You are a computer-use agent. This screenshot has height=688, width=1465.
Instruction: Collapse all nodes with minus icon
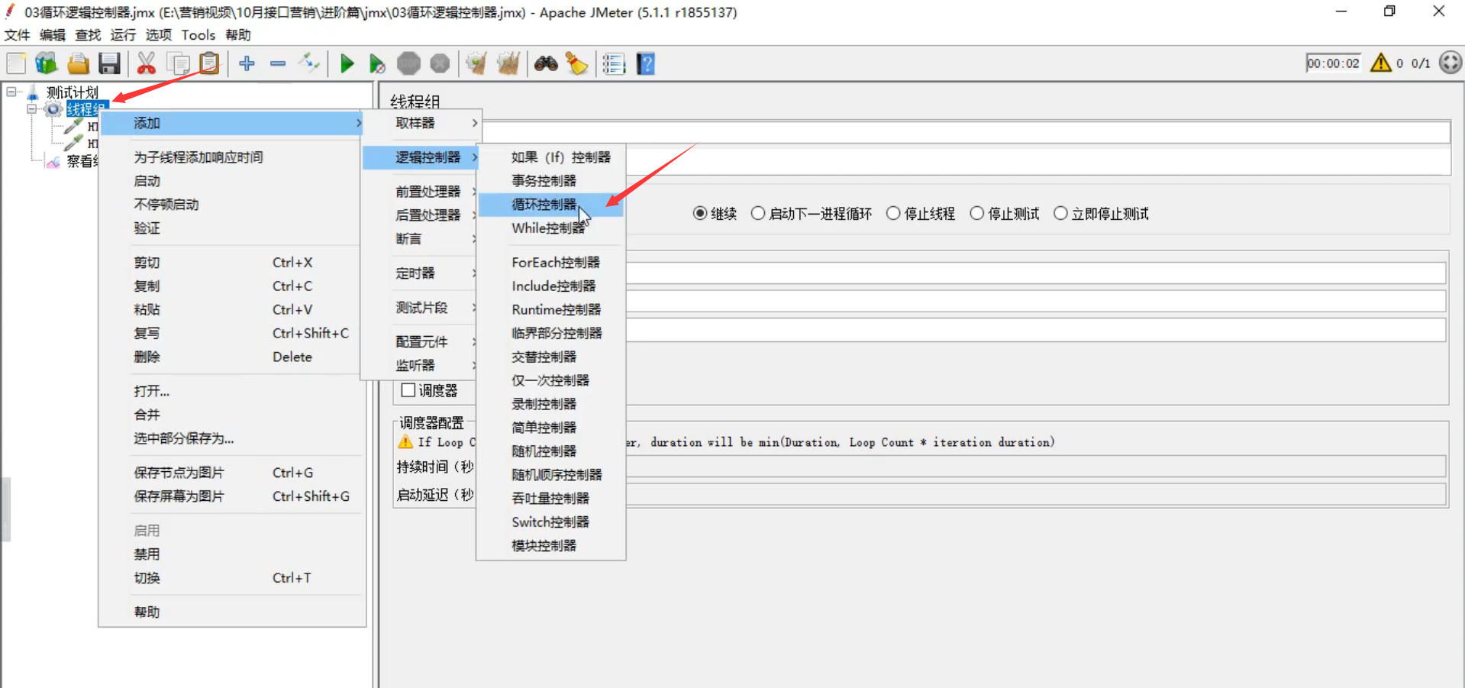278,63
